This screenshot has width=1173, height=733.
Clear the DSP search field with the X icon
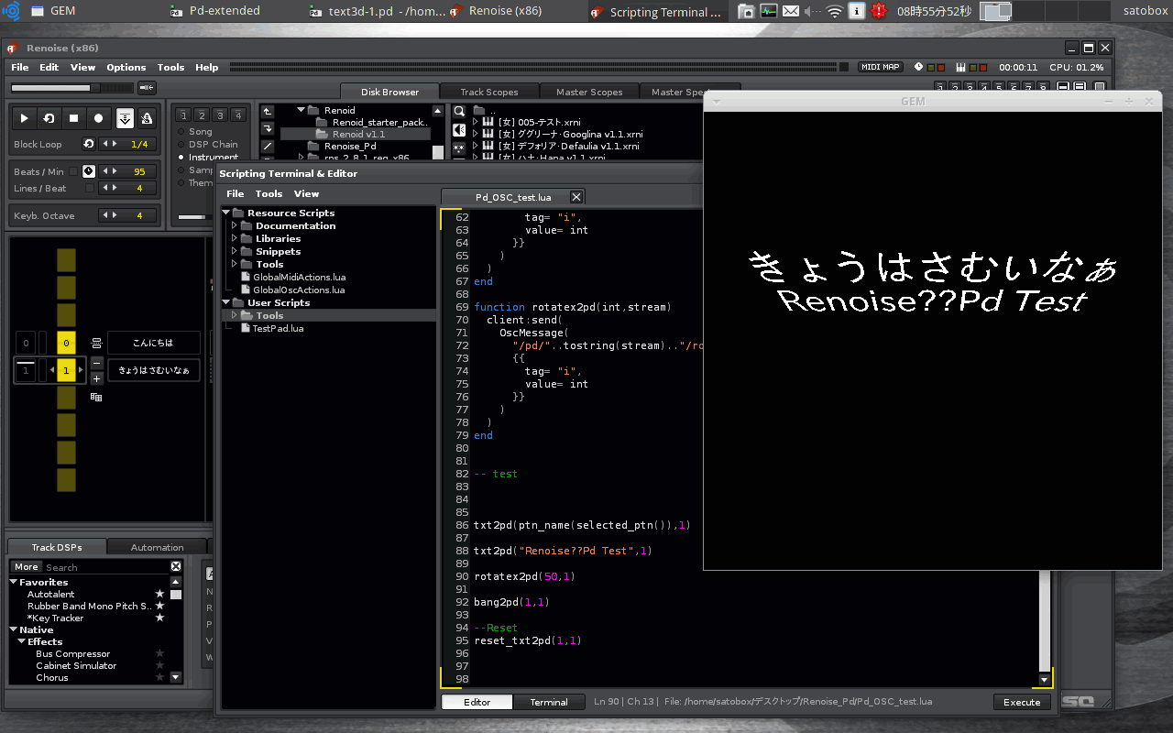pos(176,567)
